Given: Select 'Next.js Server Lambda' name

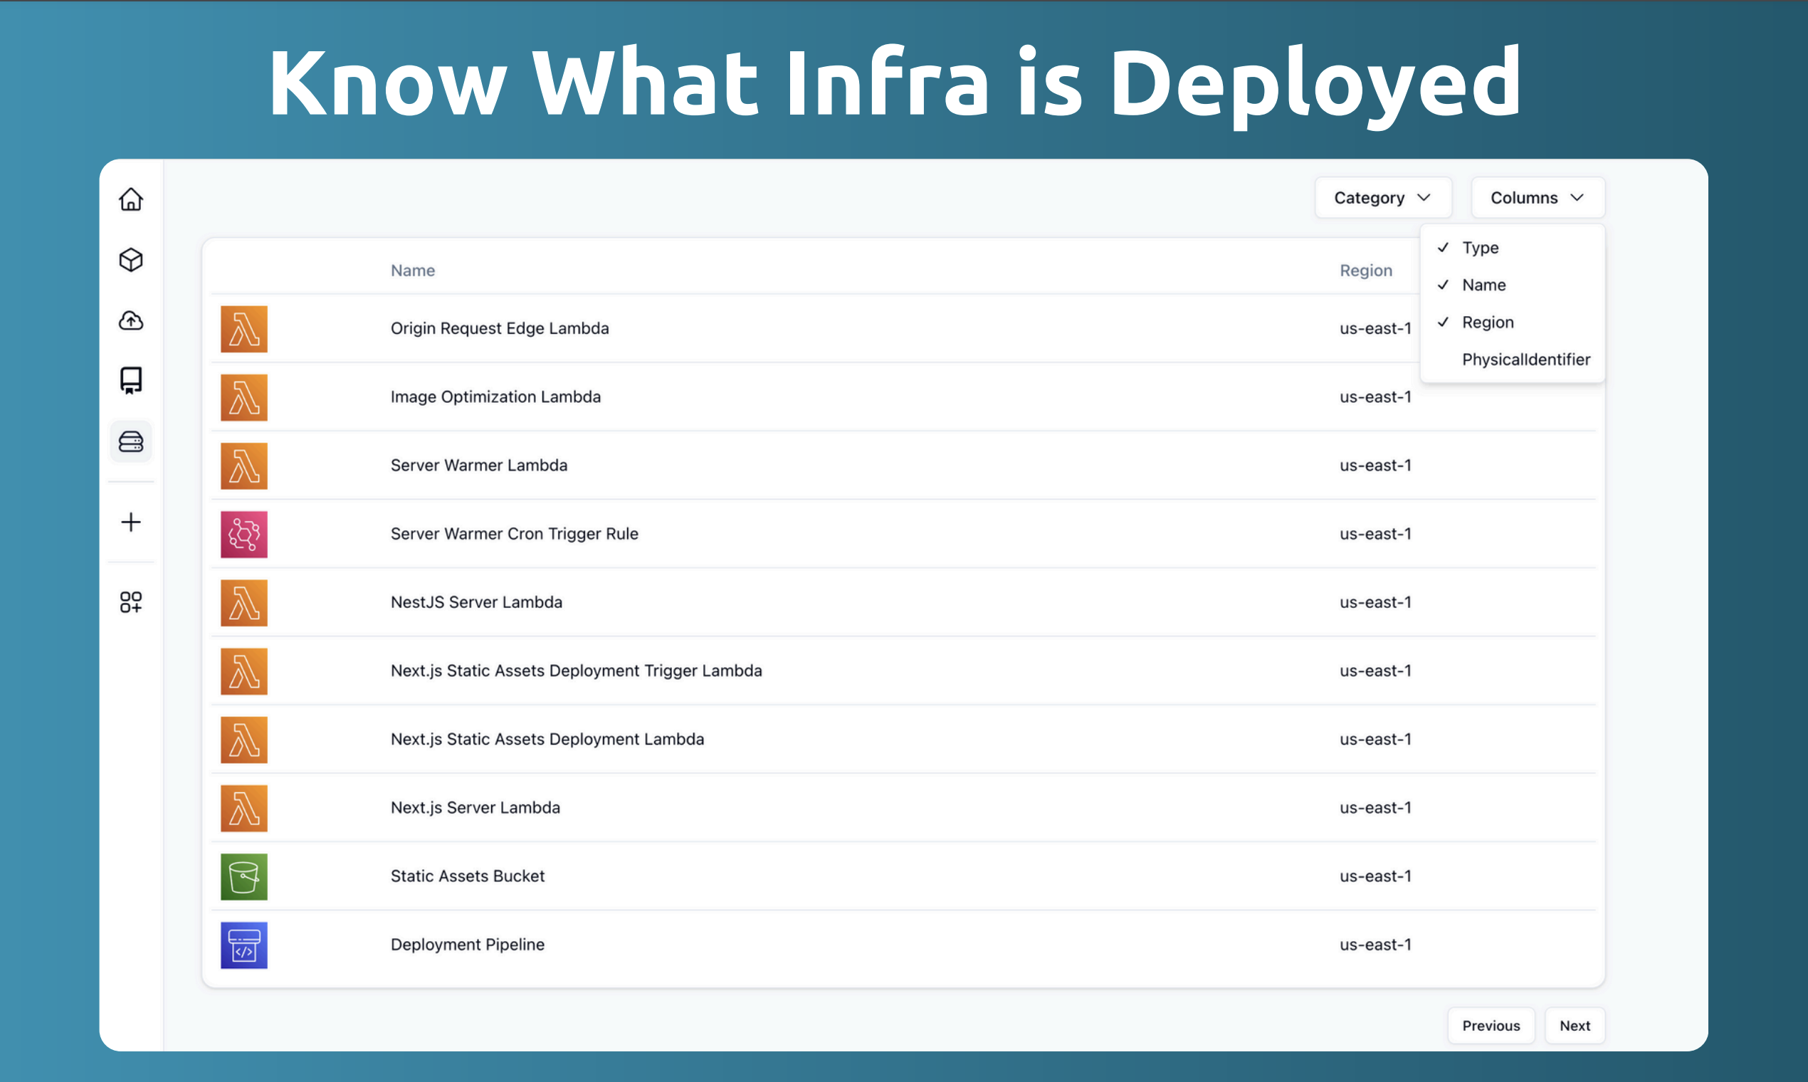Looking at the screenshot, I should 475,809.
